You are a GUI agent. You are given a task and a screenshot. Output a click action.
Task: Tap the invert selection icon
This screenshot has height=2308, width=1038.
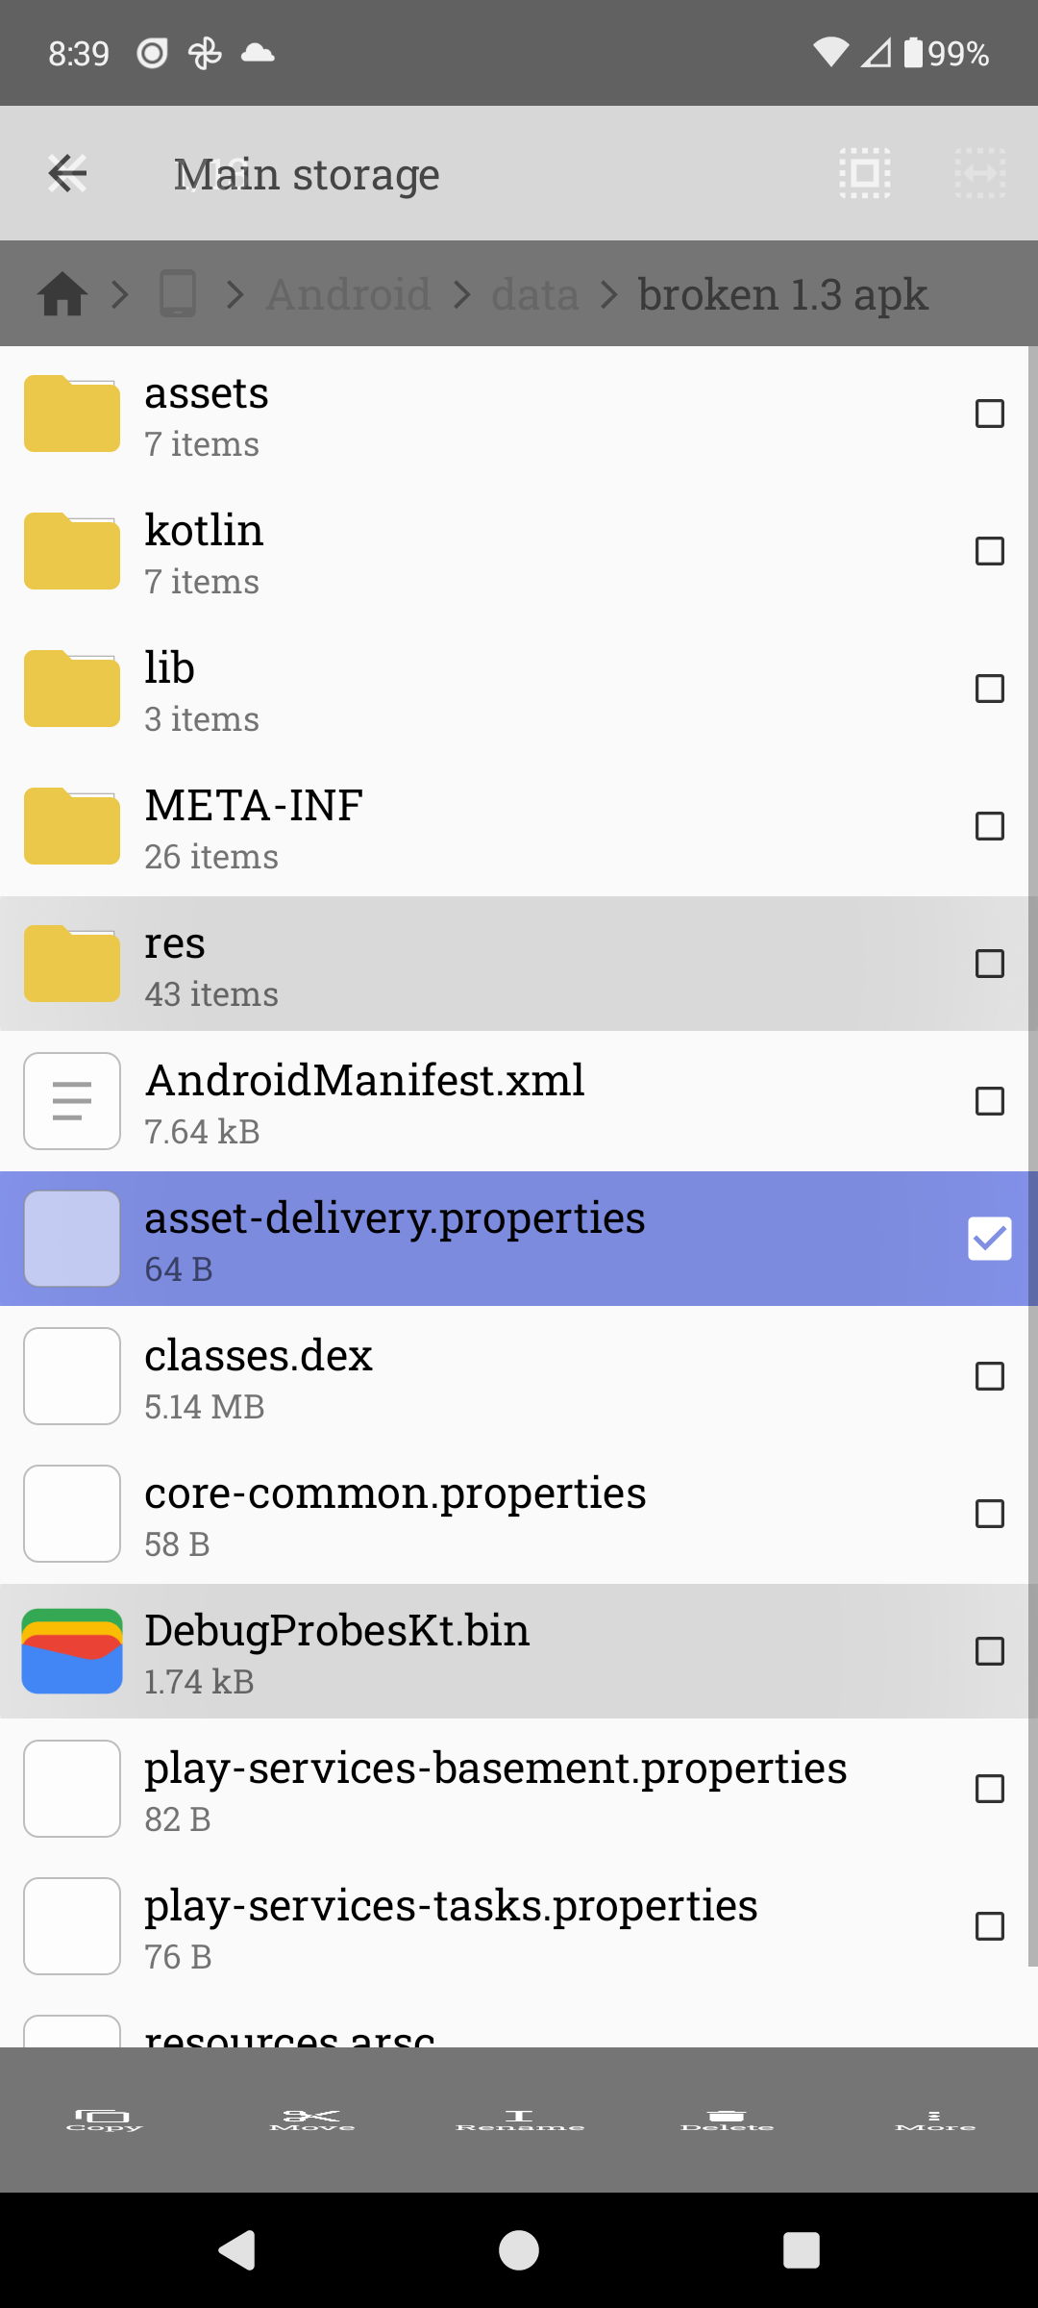click(979, 174)
